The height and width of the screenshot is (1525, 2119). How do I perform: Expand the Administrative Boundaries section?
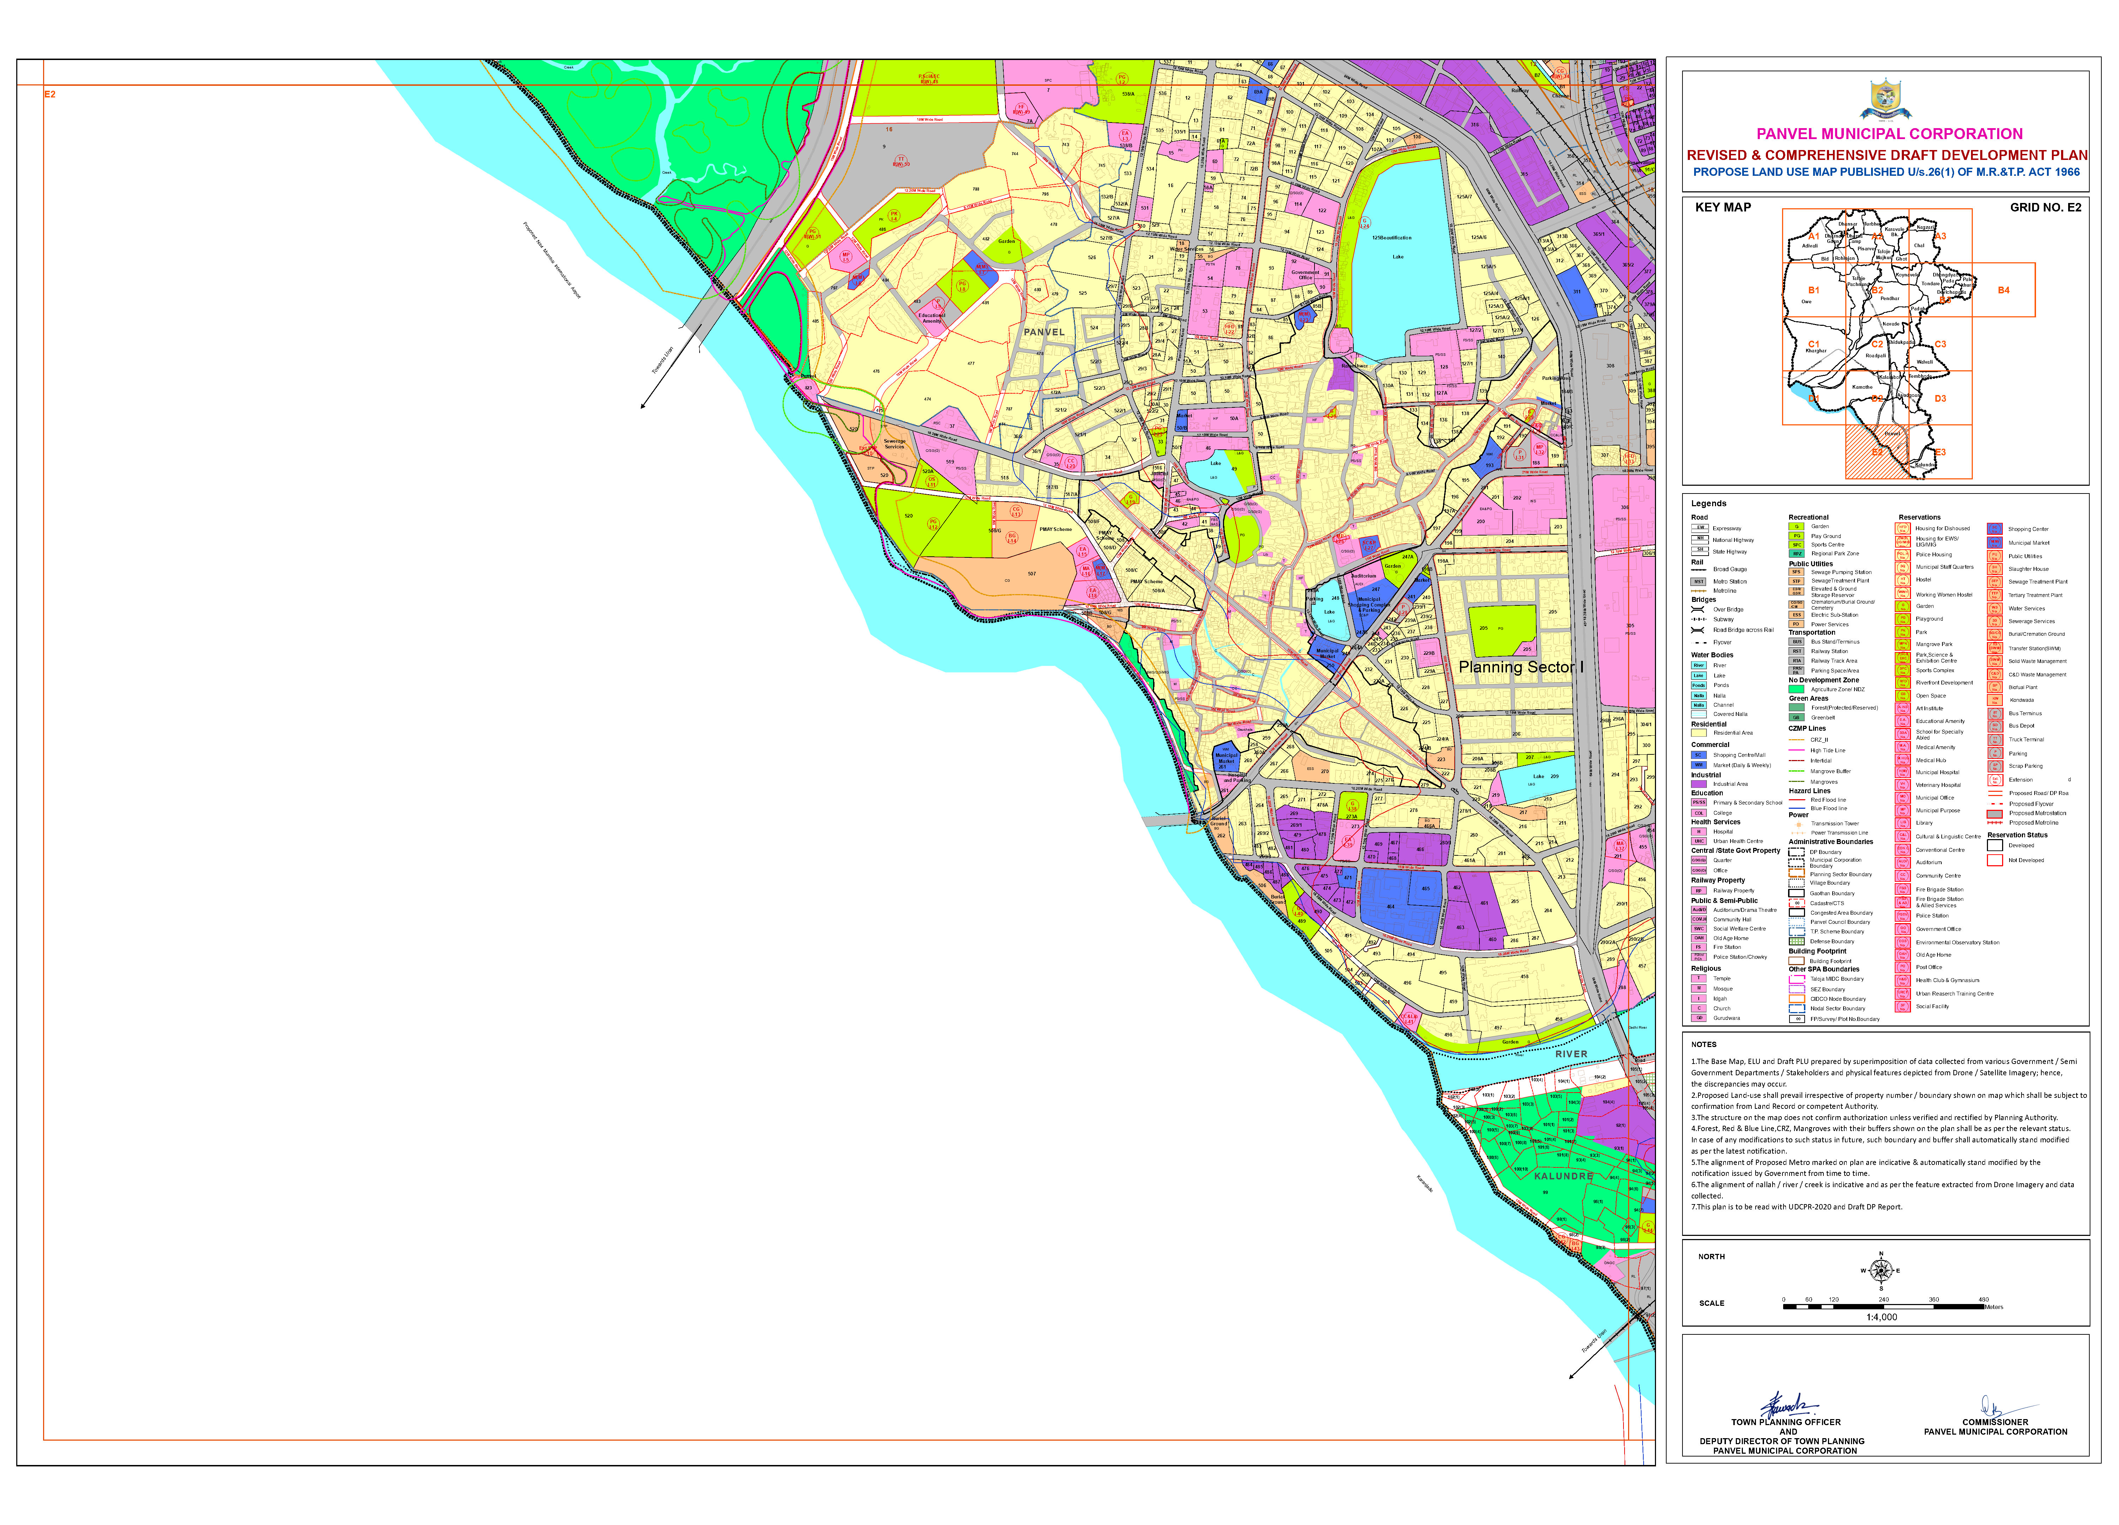(1831, 842)
